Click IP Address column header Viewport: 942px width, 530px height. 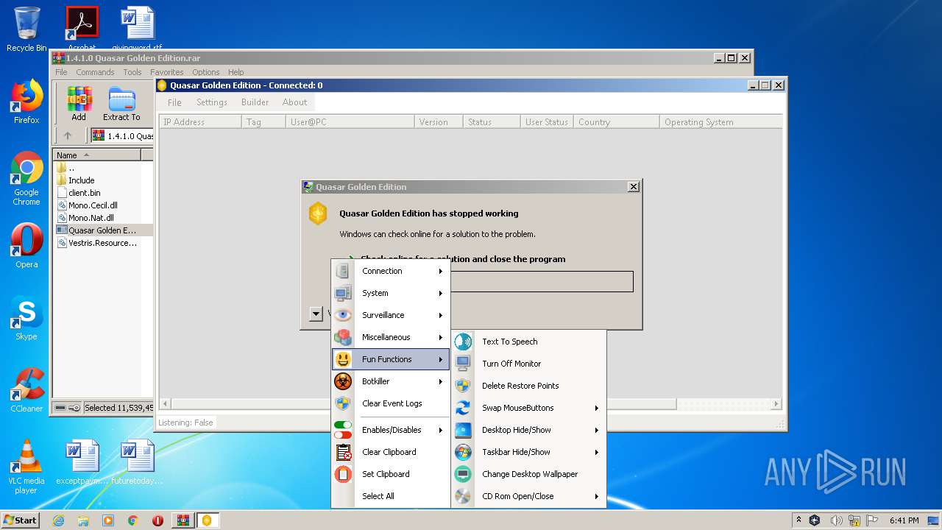(x=200, y=122)
